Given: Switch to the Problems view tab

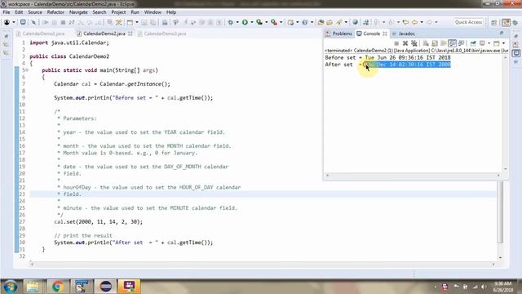Looking at the screenshot, I should point(339,33).
